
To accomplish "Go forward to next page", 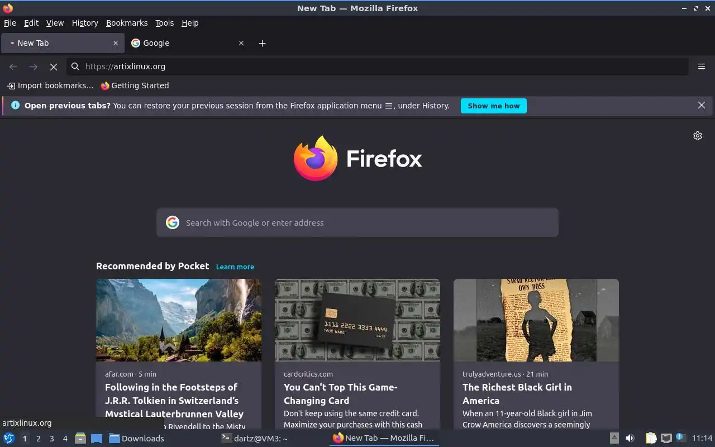I will [x=34, y=66].
